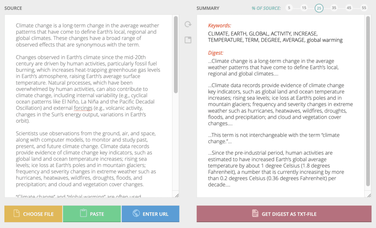Click the clipboard icon on Paste button
The image size is (376, 228).
(83, 213)
